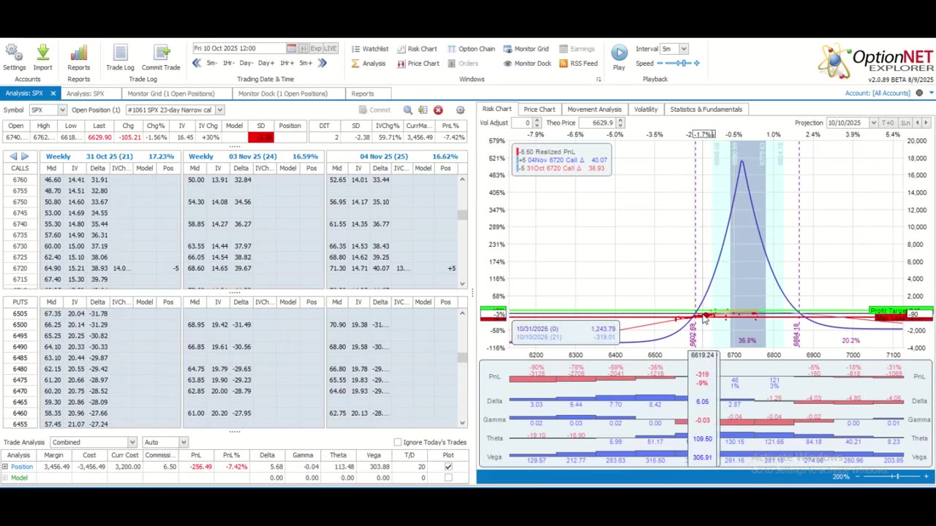Uncheck the Plot checkbox for Position row
This screenshot has height=526, width=936.
click(448, 467)
